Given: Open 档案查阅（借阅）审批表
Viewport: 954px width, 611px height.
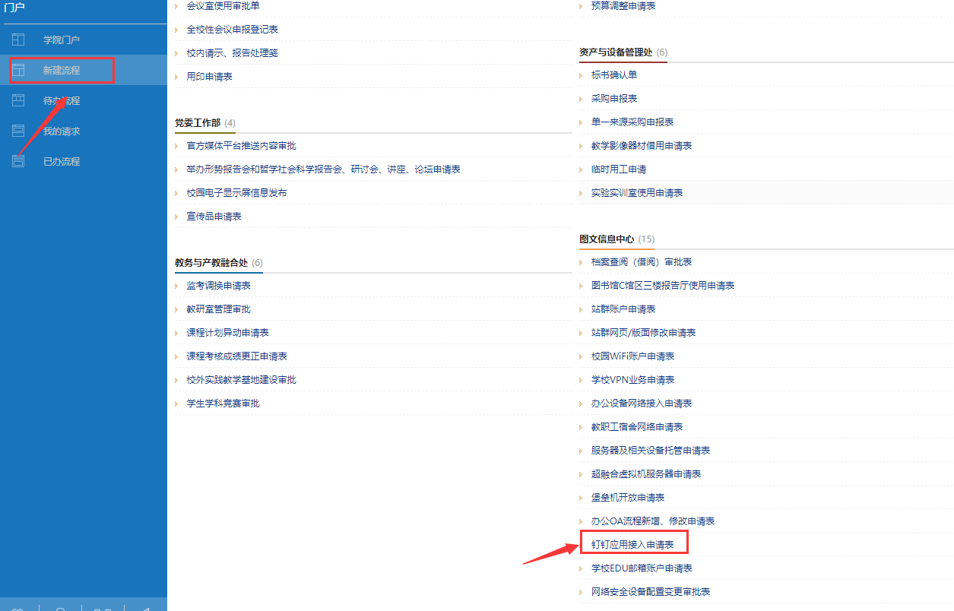Looking at the screenshot, I should coord(642,261).
